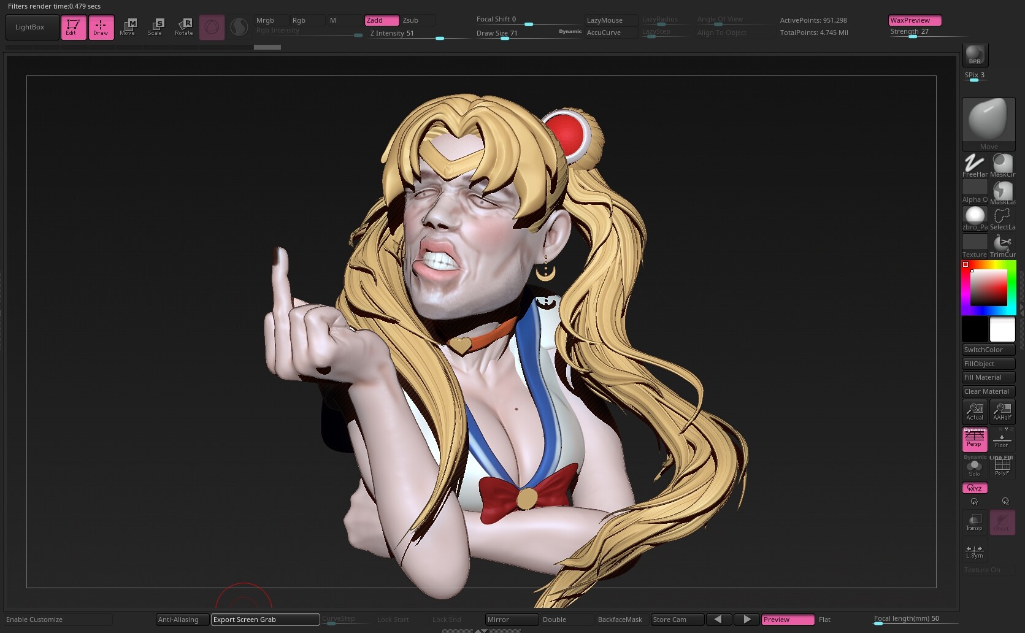Click Export Screen Grab

265,620
